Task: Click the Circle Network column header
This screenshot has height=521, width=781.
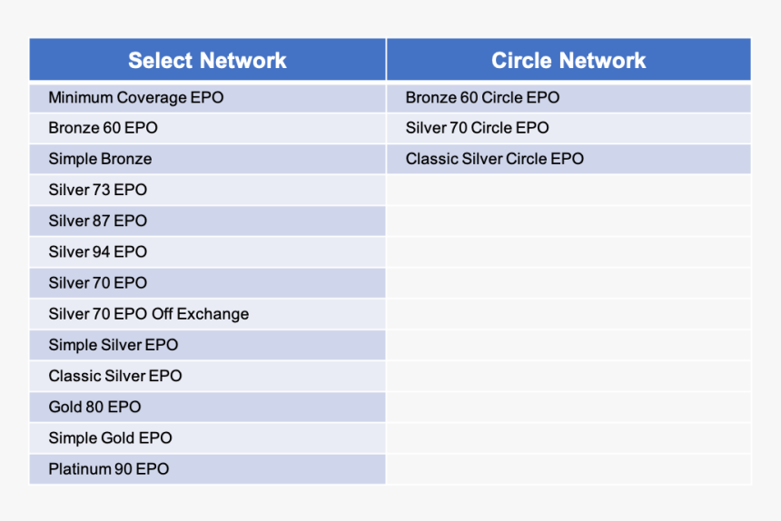Action: [568, 60]
